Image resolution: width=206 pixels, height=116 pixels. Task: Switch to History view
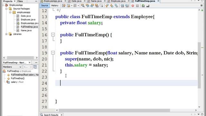click(55, 5)
